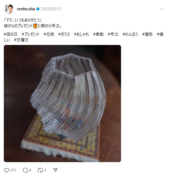
Task: Click the blue verified badge
Action: click(x=38, y=9)
